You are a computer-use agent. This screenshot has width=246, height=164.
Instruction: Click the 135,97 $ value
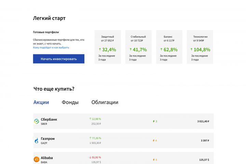click(x=96, y=162)
